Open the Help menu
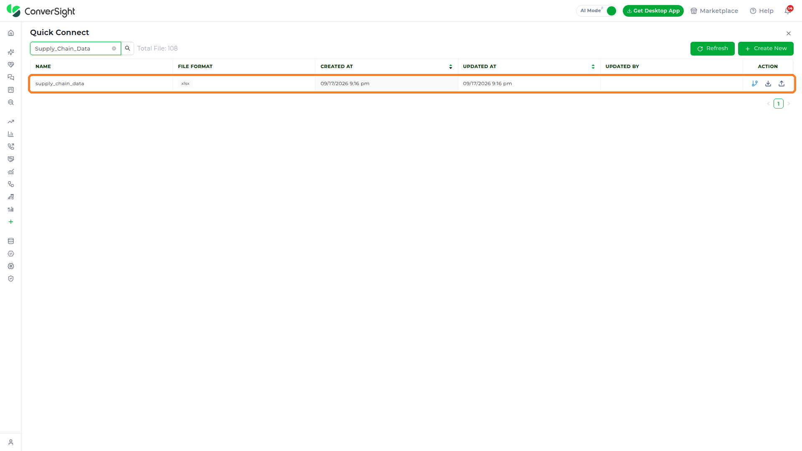802x451 pixels. pos(761,11)
